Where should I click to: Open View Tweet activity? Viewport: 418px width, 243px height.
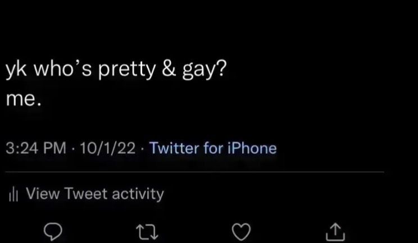pos(87,194)
